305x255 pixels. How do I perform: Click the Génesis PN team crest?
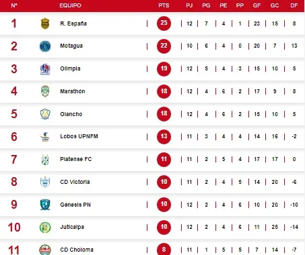point(45,205)
